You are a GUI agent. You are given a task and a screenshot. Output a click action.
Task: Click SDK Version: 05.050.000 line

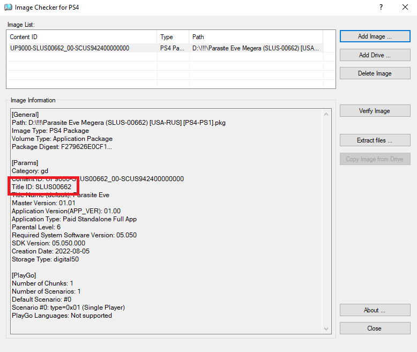[48, 243]
